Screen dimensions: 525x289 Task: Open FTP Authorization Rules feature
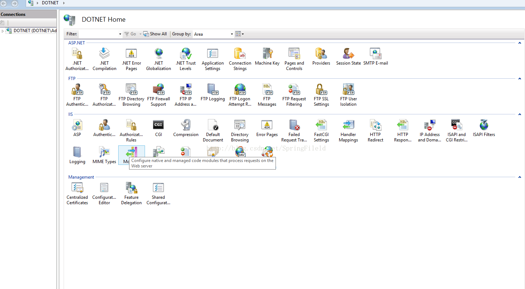point(104,95)
